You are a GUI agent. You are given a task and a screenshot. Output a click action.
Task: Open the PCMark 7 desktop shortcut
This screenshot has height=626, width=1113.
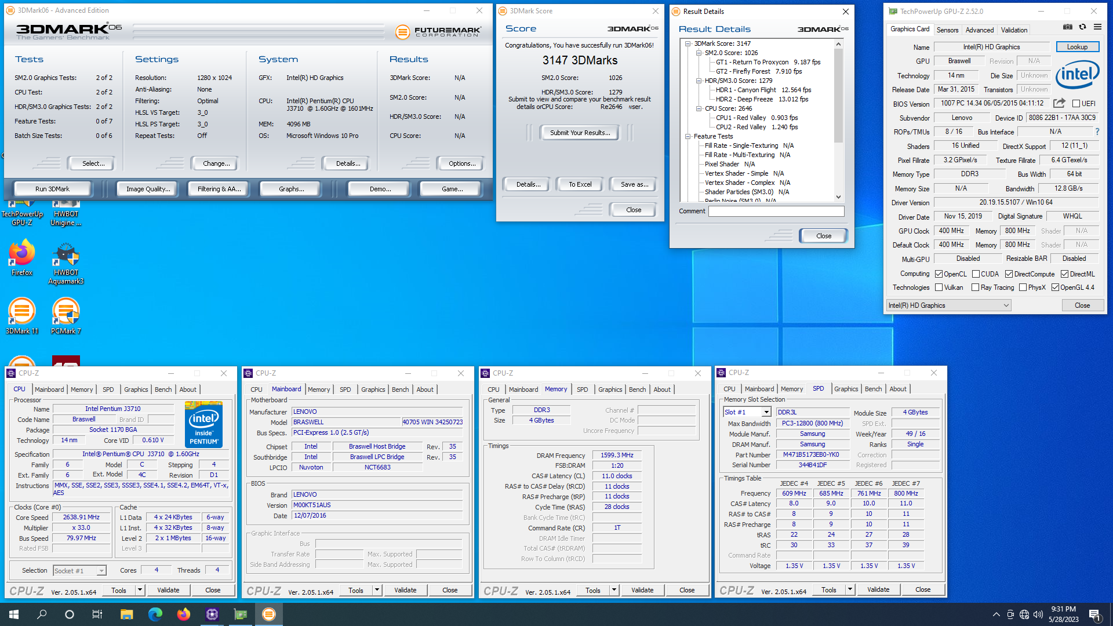[x=66, y=316]
